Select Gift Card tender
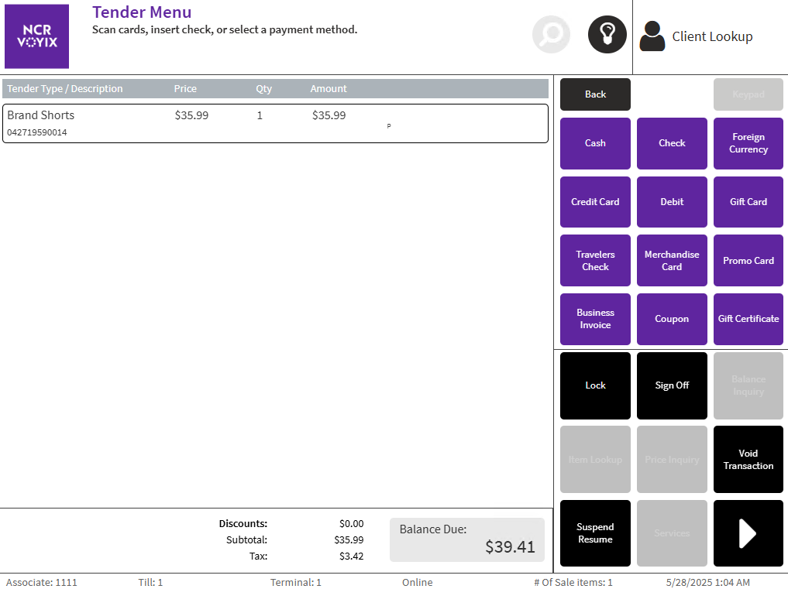The height and width of the screenshot is (589, 788). 748,202
